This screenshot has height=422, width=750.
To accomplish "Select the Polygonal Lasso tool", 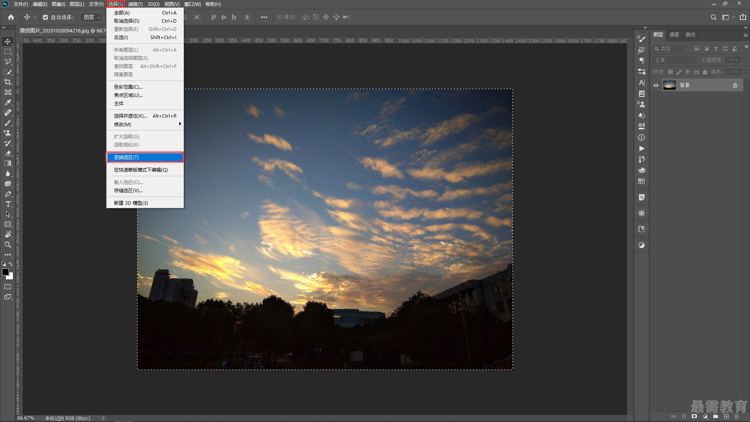I will (8, 62).
